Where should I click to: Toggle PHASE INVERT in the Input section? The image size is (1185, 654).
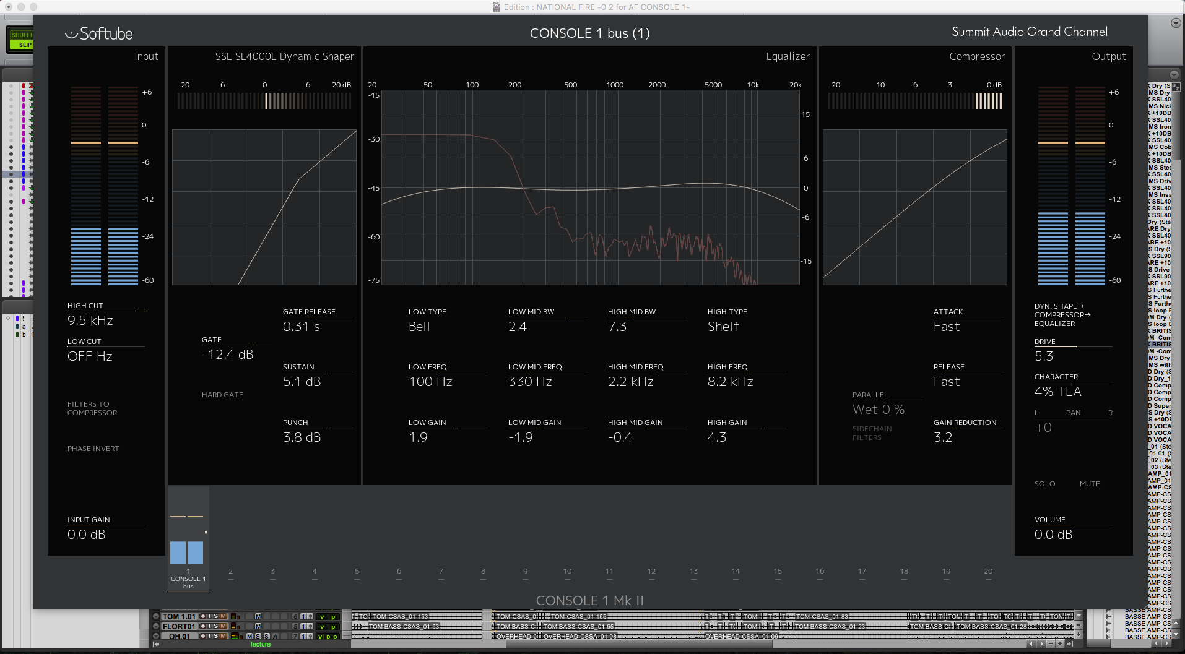pos(93,449)
